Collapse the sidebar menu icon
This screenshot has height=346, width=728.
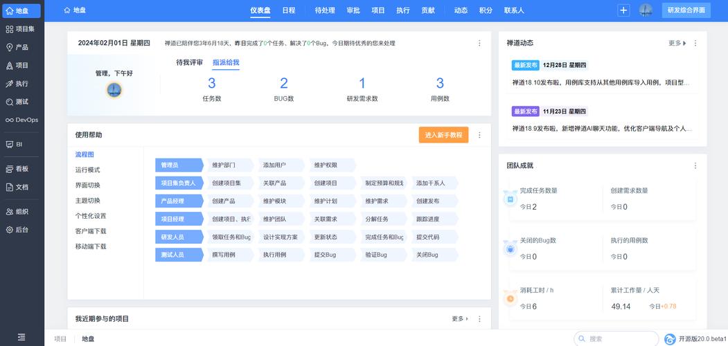point(21,337)
